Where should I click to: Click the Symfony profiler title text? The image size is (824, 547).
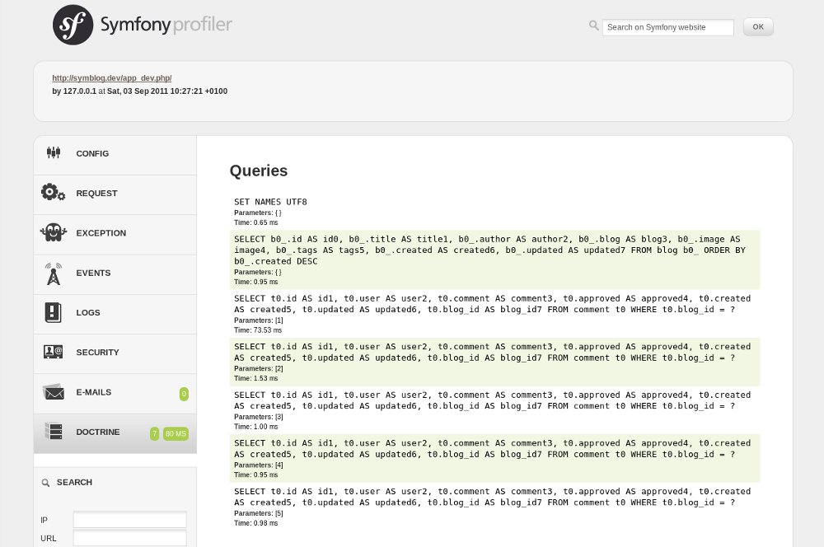[166, 25]
